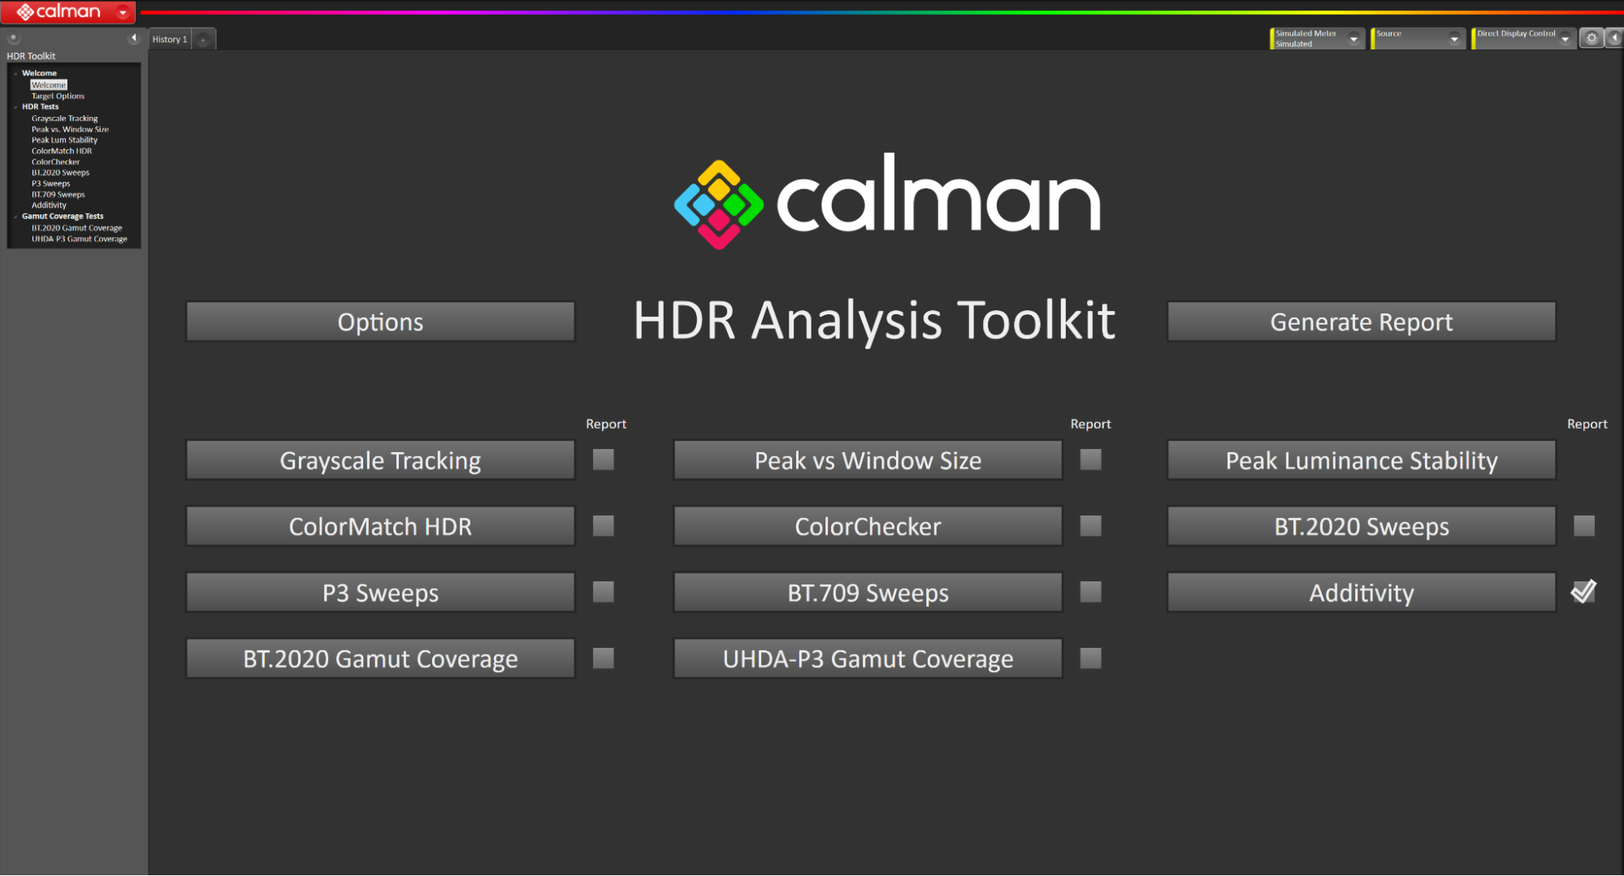1624x876 pixels.
Task: Collapse the HDR Tests tree group
Action: [15, 107]
